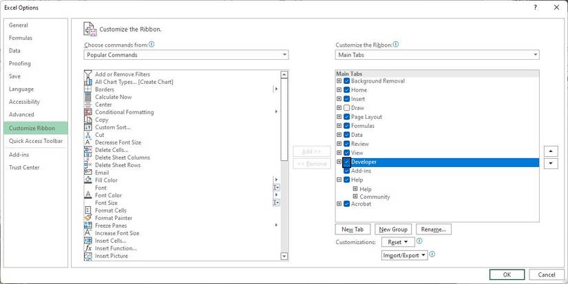Expand the Community group node
The image size is (568, 284).
pyautogui.click(x=355, y=197)
